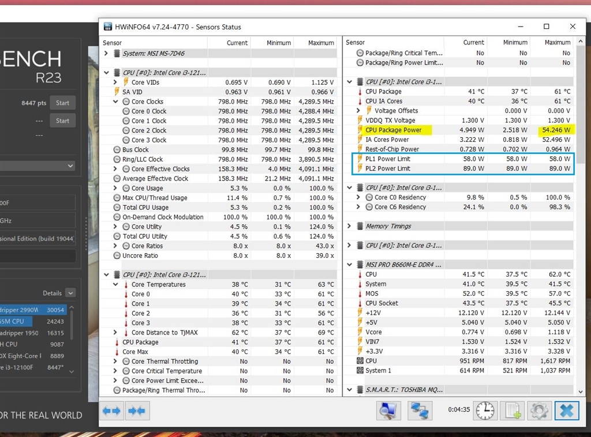This screenshot has width=591, height=437.
Task: Expand the System: MSI MS-7D46 group
Action: pos(106,54)
